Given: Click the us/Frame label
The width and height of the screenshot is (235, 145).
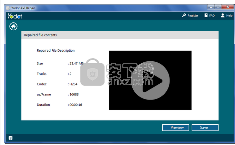Looking at the screenshot, I should 44,94.
